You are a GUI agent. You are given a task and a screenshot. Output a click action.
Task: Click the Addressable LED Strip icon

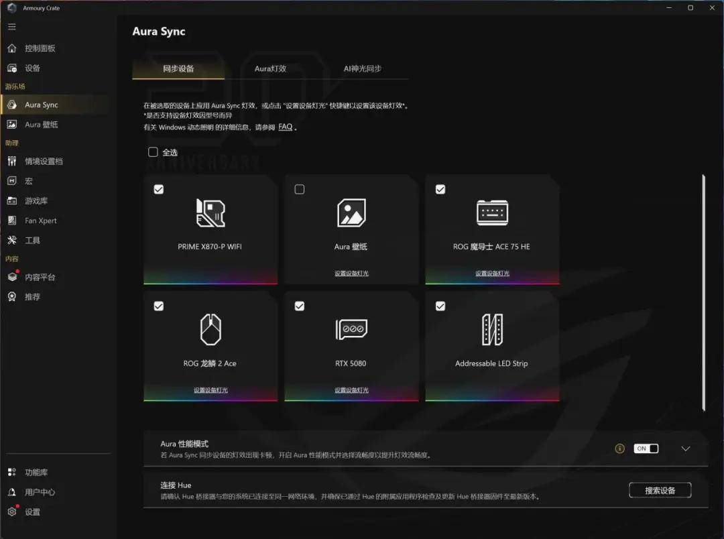492,330
